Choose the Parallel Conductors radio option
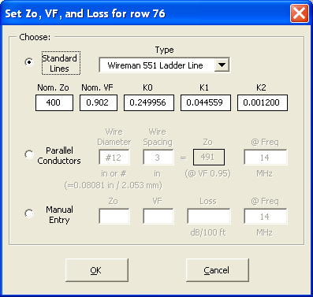The image size is (313, 297). [x=29, y=154]
